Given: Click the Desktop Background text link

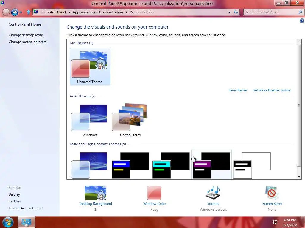Looking at the screenshot, I should [x=96, y=204].
